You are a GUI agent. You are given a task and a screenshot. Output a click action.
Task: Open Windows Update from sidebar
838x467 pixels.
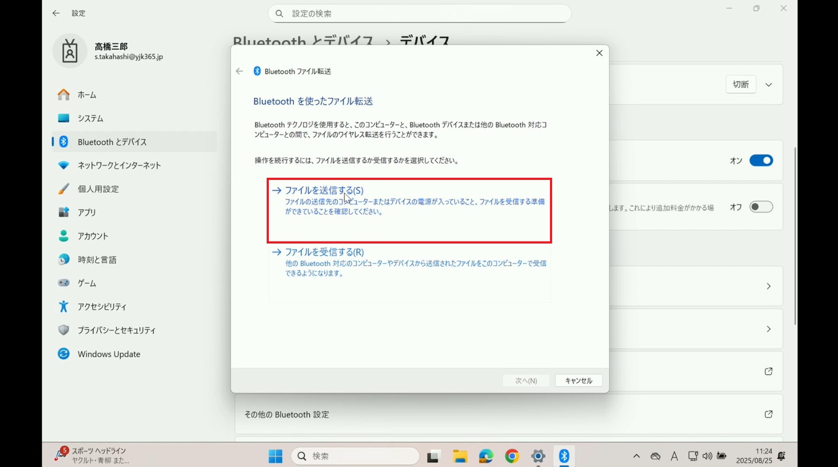(x=109, y=354)
